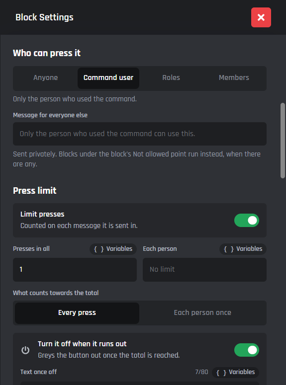Select the Anyone option
Image resolution: width=286 pixels, height=385 pixels.
46,78
